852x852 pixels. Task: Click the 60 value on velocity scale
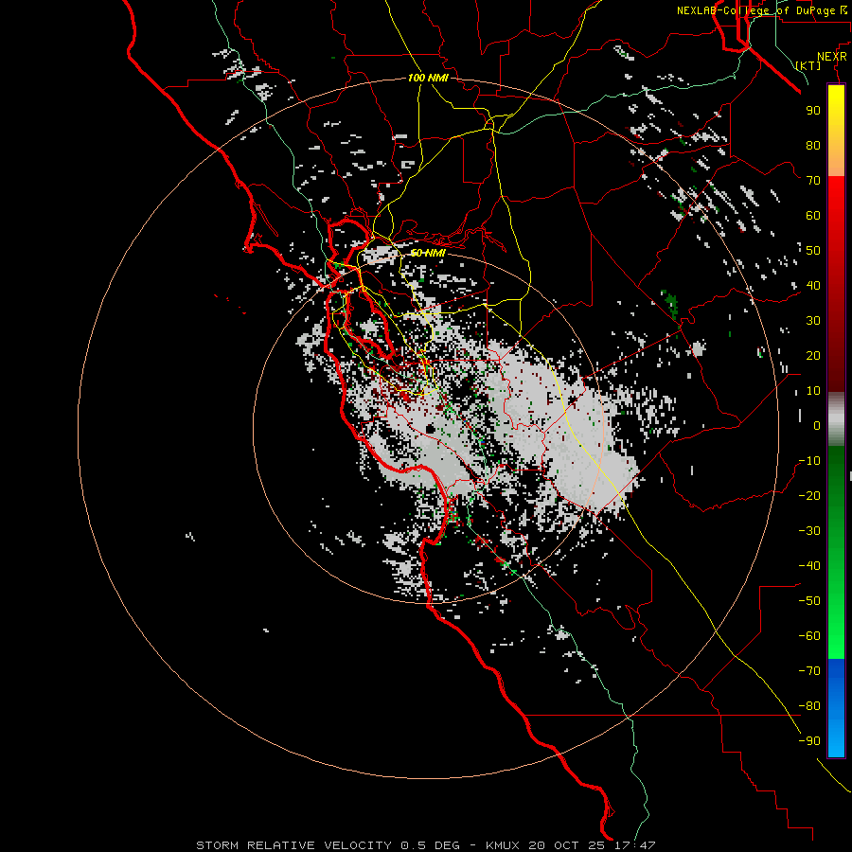click(x=813, y=216)
